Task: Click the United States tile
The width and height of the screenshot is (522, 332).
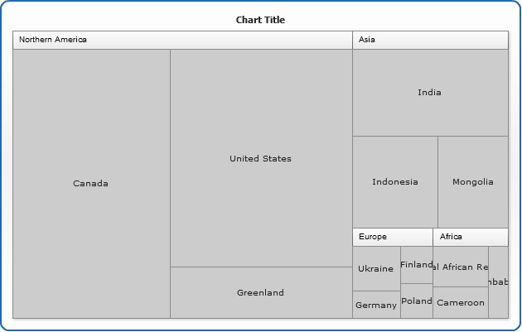Action: pos(261,158)
